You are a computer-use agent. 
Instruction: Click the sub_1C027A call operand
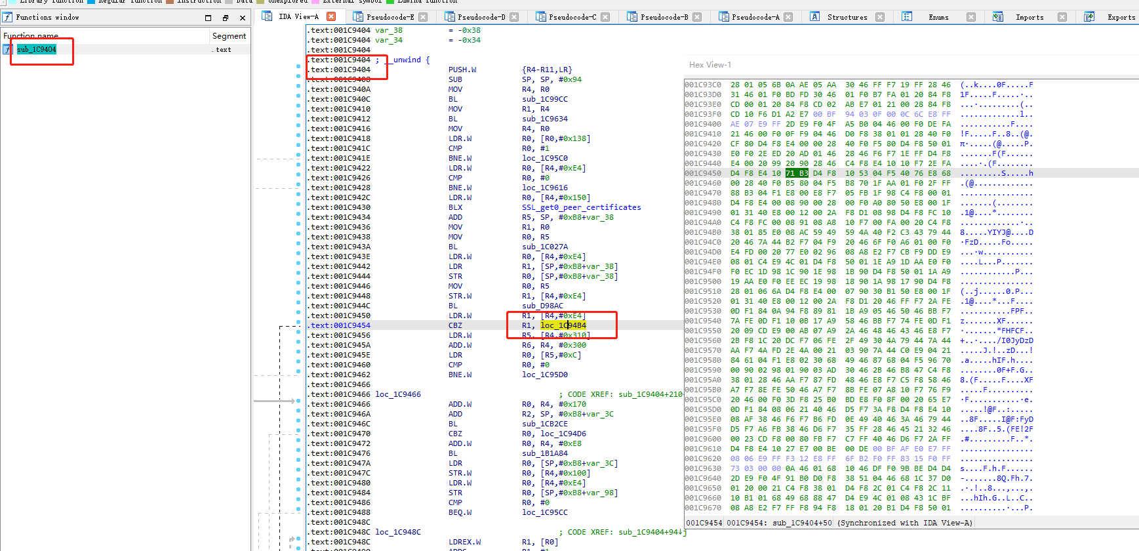pos(545,247)
